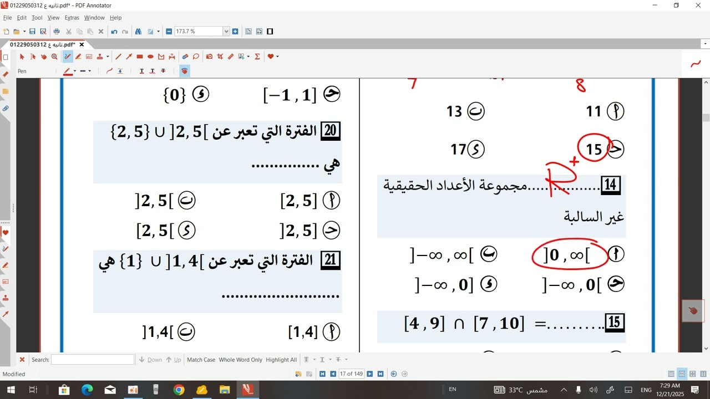
Task: Open the zoom percentage dropdown
Action: point(226,32)
